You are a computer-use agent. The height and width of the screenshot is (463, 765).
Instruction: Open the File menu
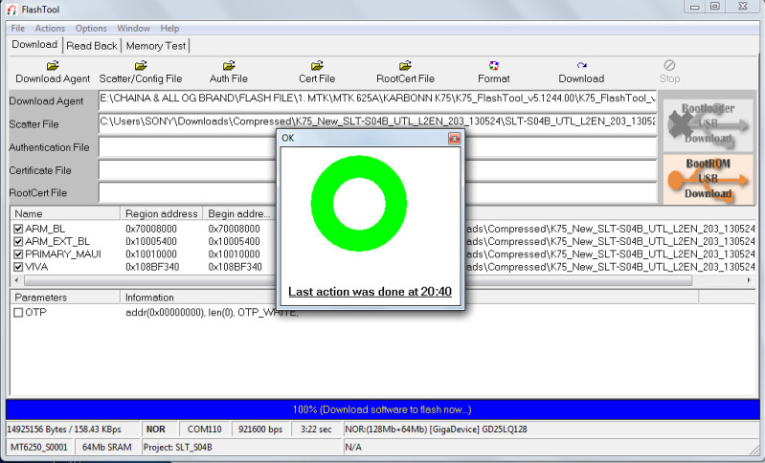18,29
